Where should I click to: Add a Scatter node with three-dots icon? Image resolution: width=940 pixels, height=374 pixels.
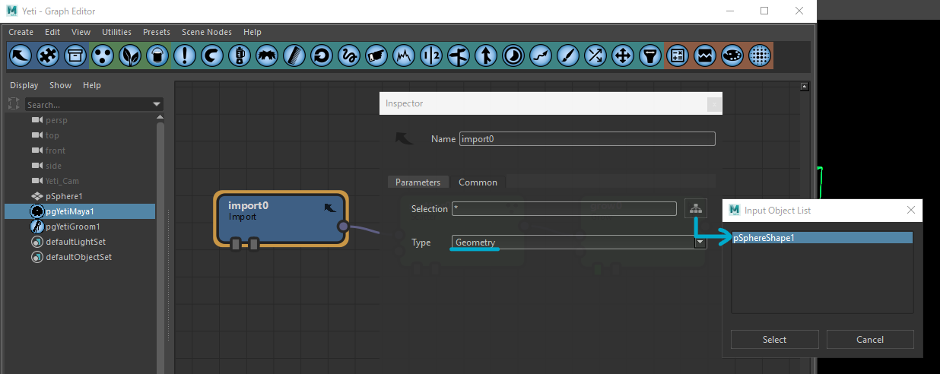[103, 55]
